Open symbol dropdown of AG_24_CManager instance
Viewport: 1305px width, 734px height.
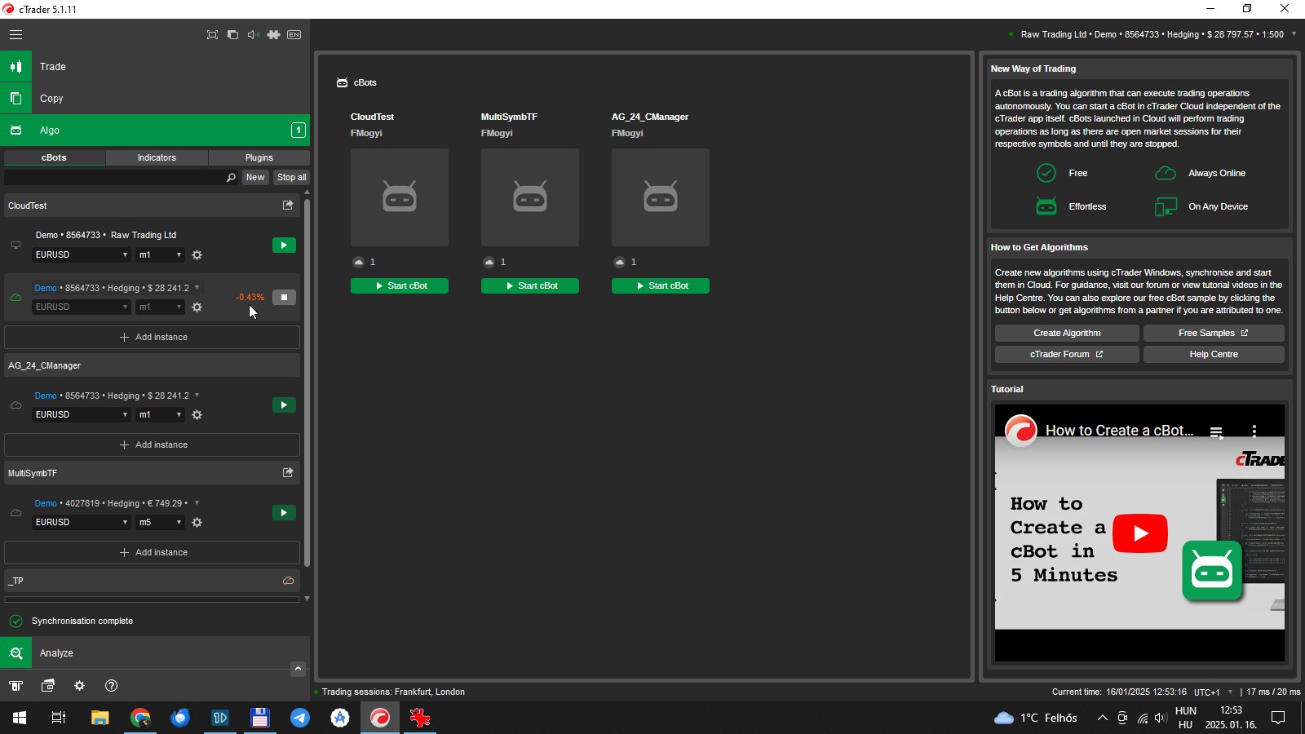tap(82, 415)
